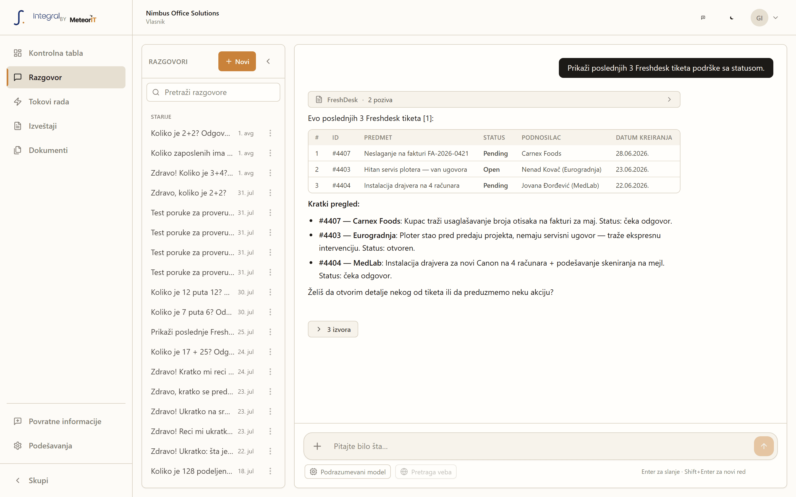This screenshot has height=497, width=796.
Task: Open Podešavanja settings
Action: (66, 446)
